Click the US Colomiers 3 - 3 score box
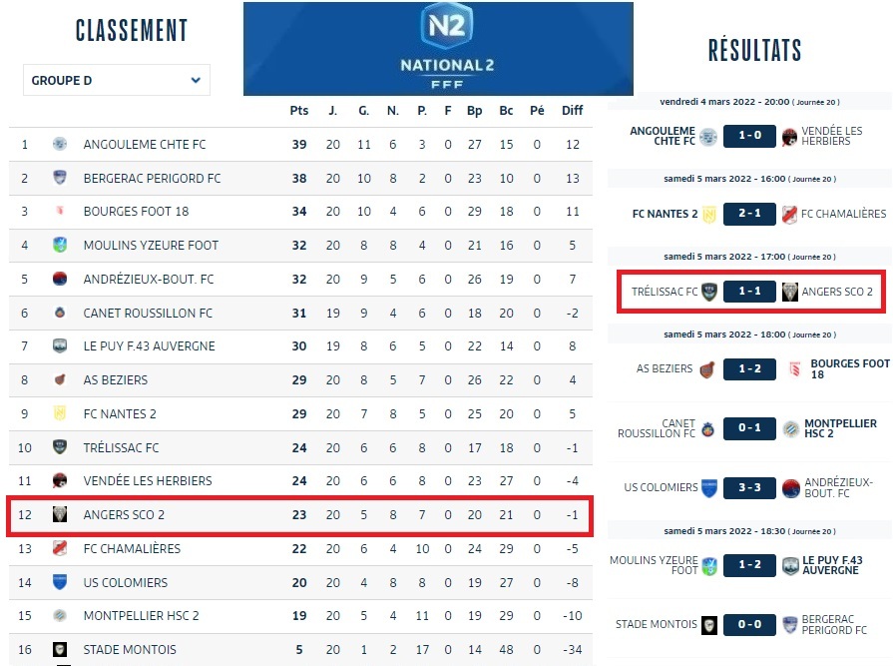The image size is (893, 666). 749,487
